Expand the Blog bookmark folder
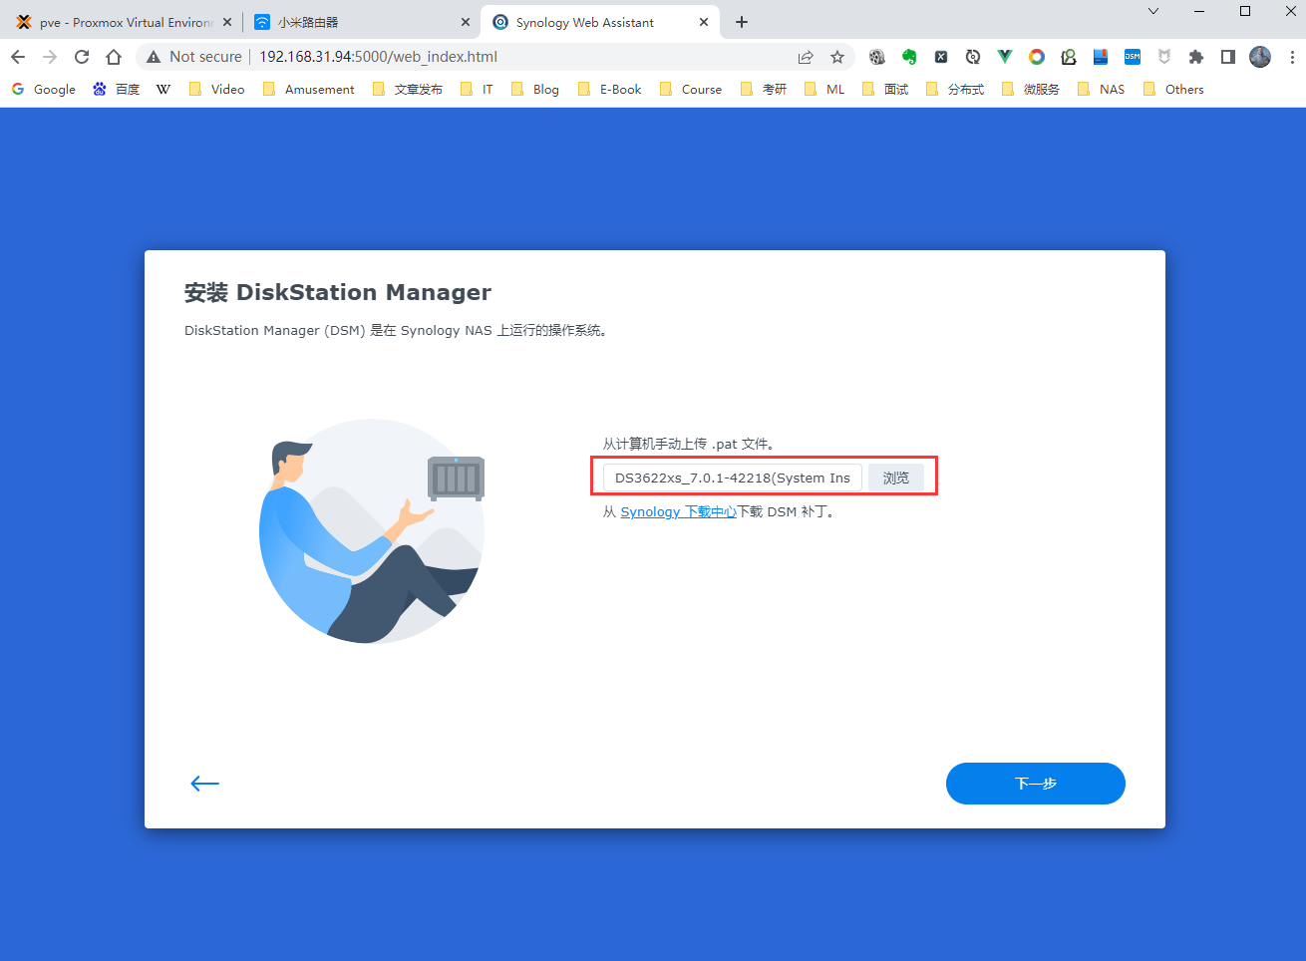 pos(535,90)
